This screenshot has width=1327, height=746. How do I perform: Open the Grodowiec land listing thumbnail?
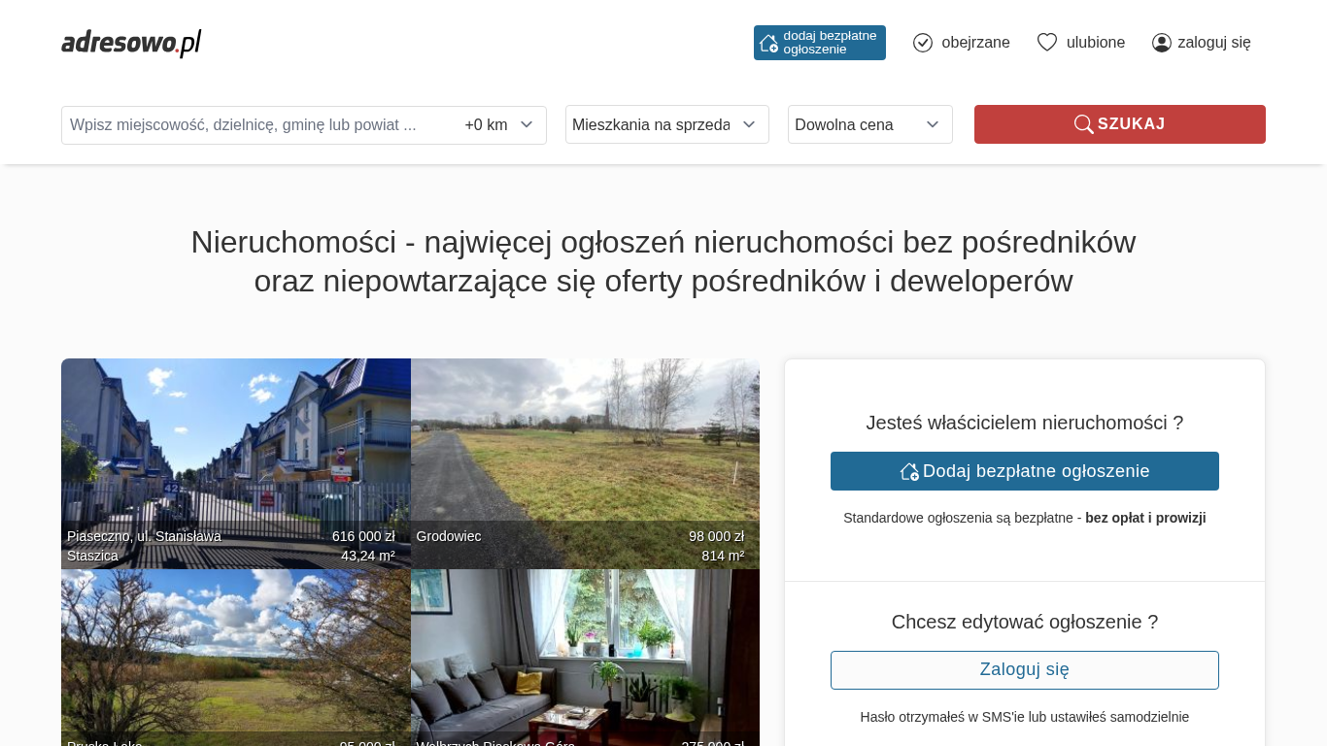click(585, 463)
